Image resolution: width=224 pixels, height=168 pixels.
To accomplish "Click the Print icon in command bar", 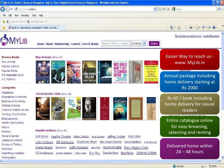I will [x=191, y=27].
